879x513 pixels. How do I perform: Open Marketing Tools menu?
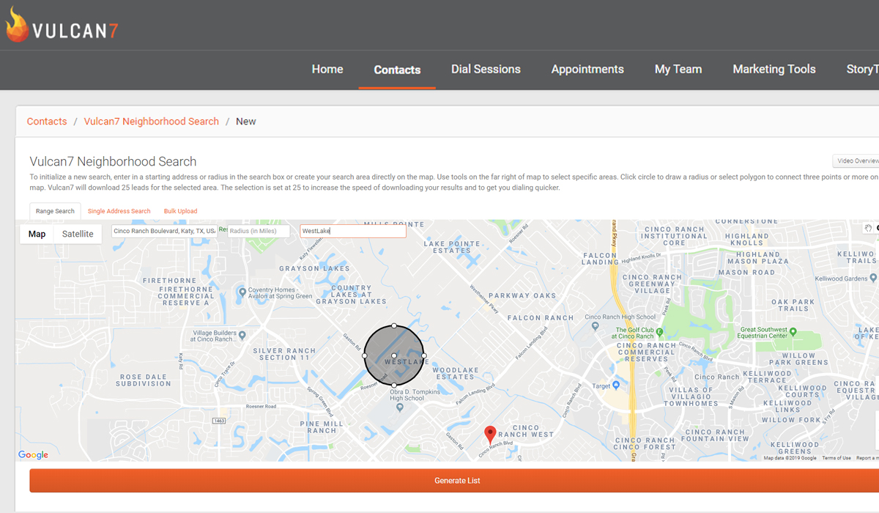point(774,70)
